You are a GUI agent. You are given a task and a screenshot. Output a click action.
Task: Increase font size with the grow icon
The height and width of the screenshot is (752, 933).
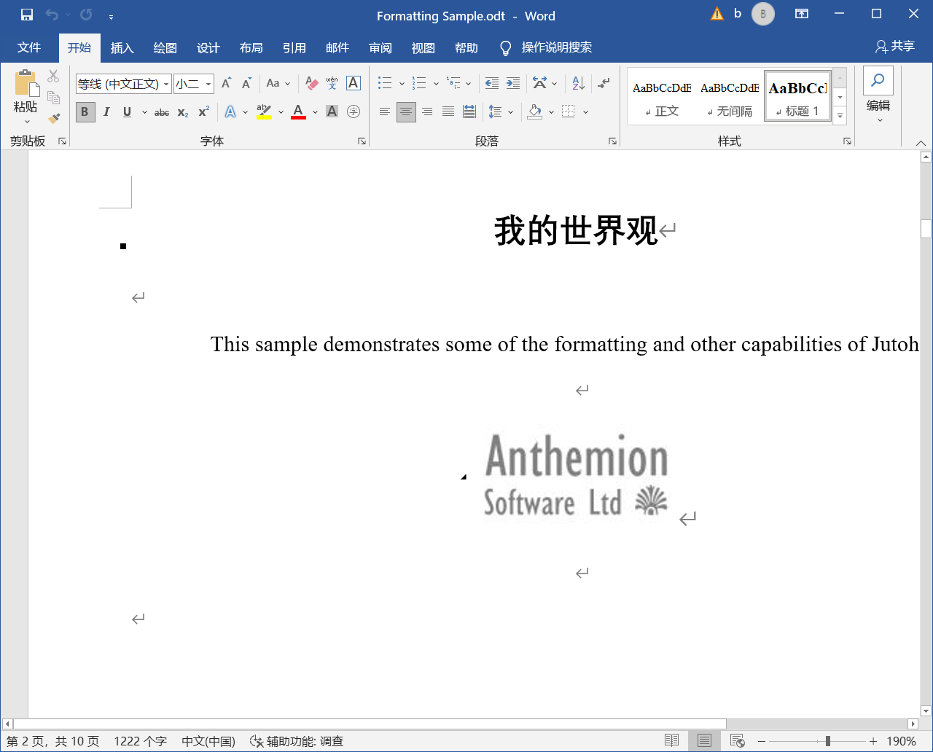pos(227,83)
